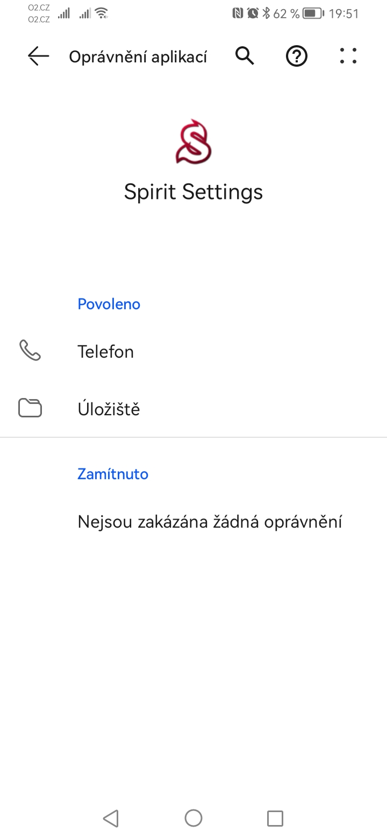Tap the phone handset icon
The height and width of the screenshot is (839, 387).
click(x=30, y=351)
